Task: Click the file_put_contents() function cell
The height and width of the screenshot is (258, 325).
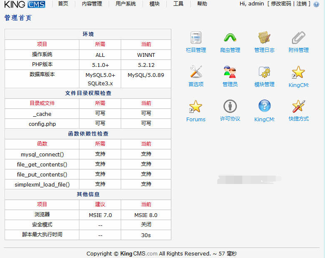Action: [42, 175]
